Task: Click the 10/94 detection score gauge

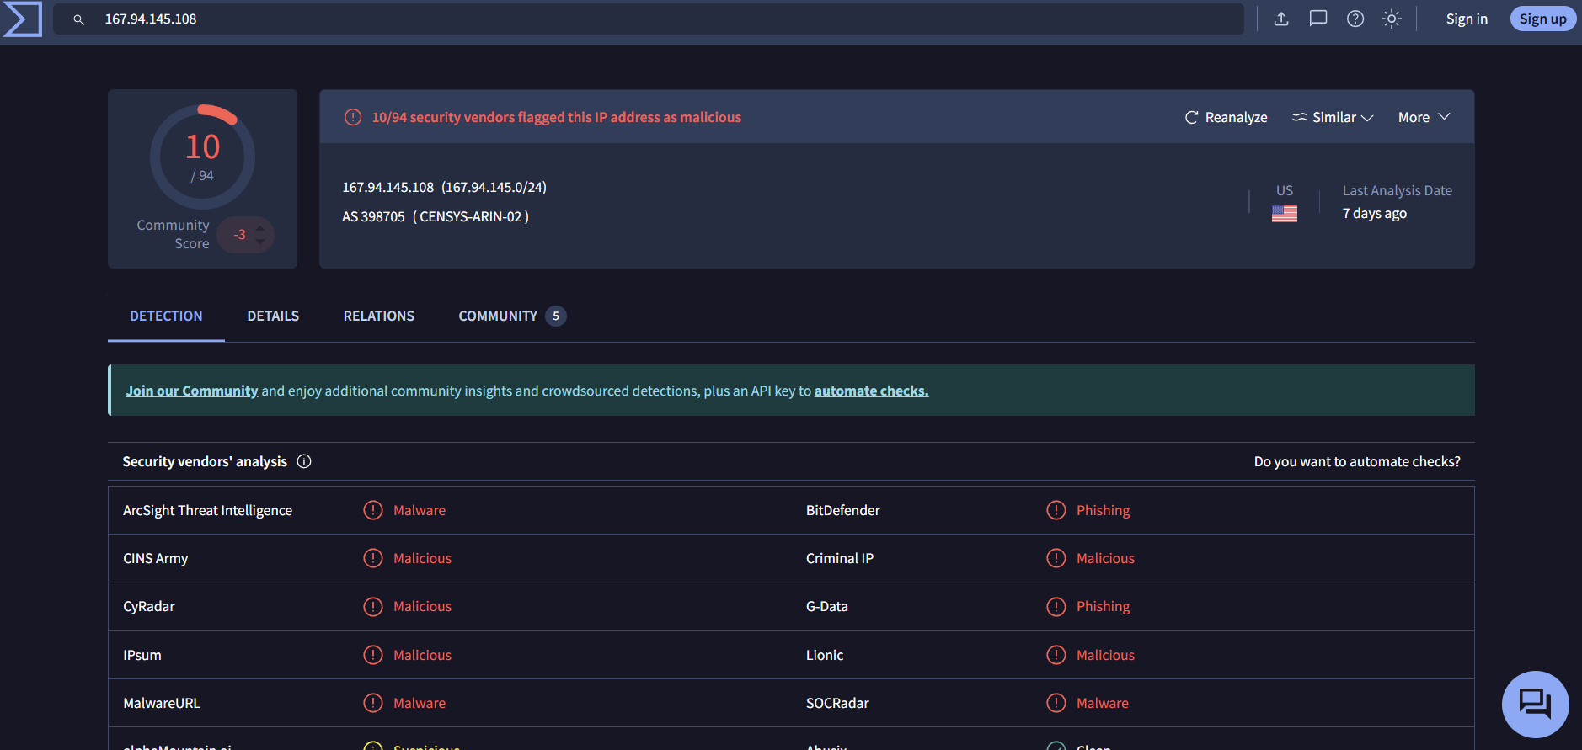Action: tap(202, 157)
